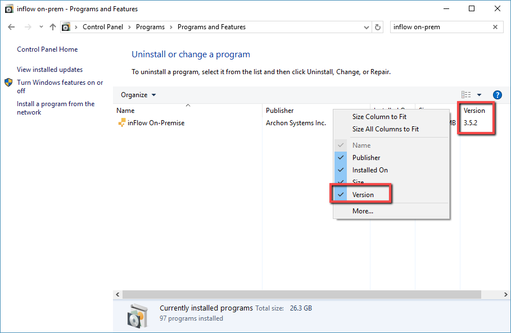Click Programs in the address breadcrumb

pyautogui.click(x=150, y=27)
